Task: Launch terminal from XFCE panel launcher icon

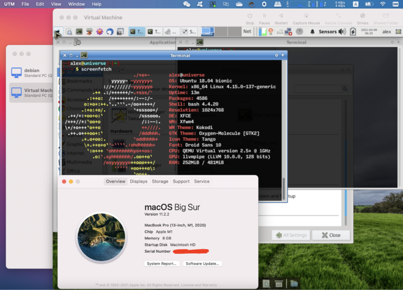Action: (x=79, y=32)
